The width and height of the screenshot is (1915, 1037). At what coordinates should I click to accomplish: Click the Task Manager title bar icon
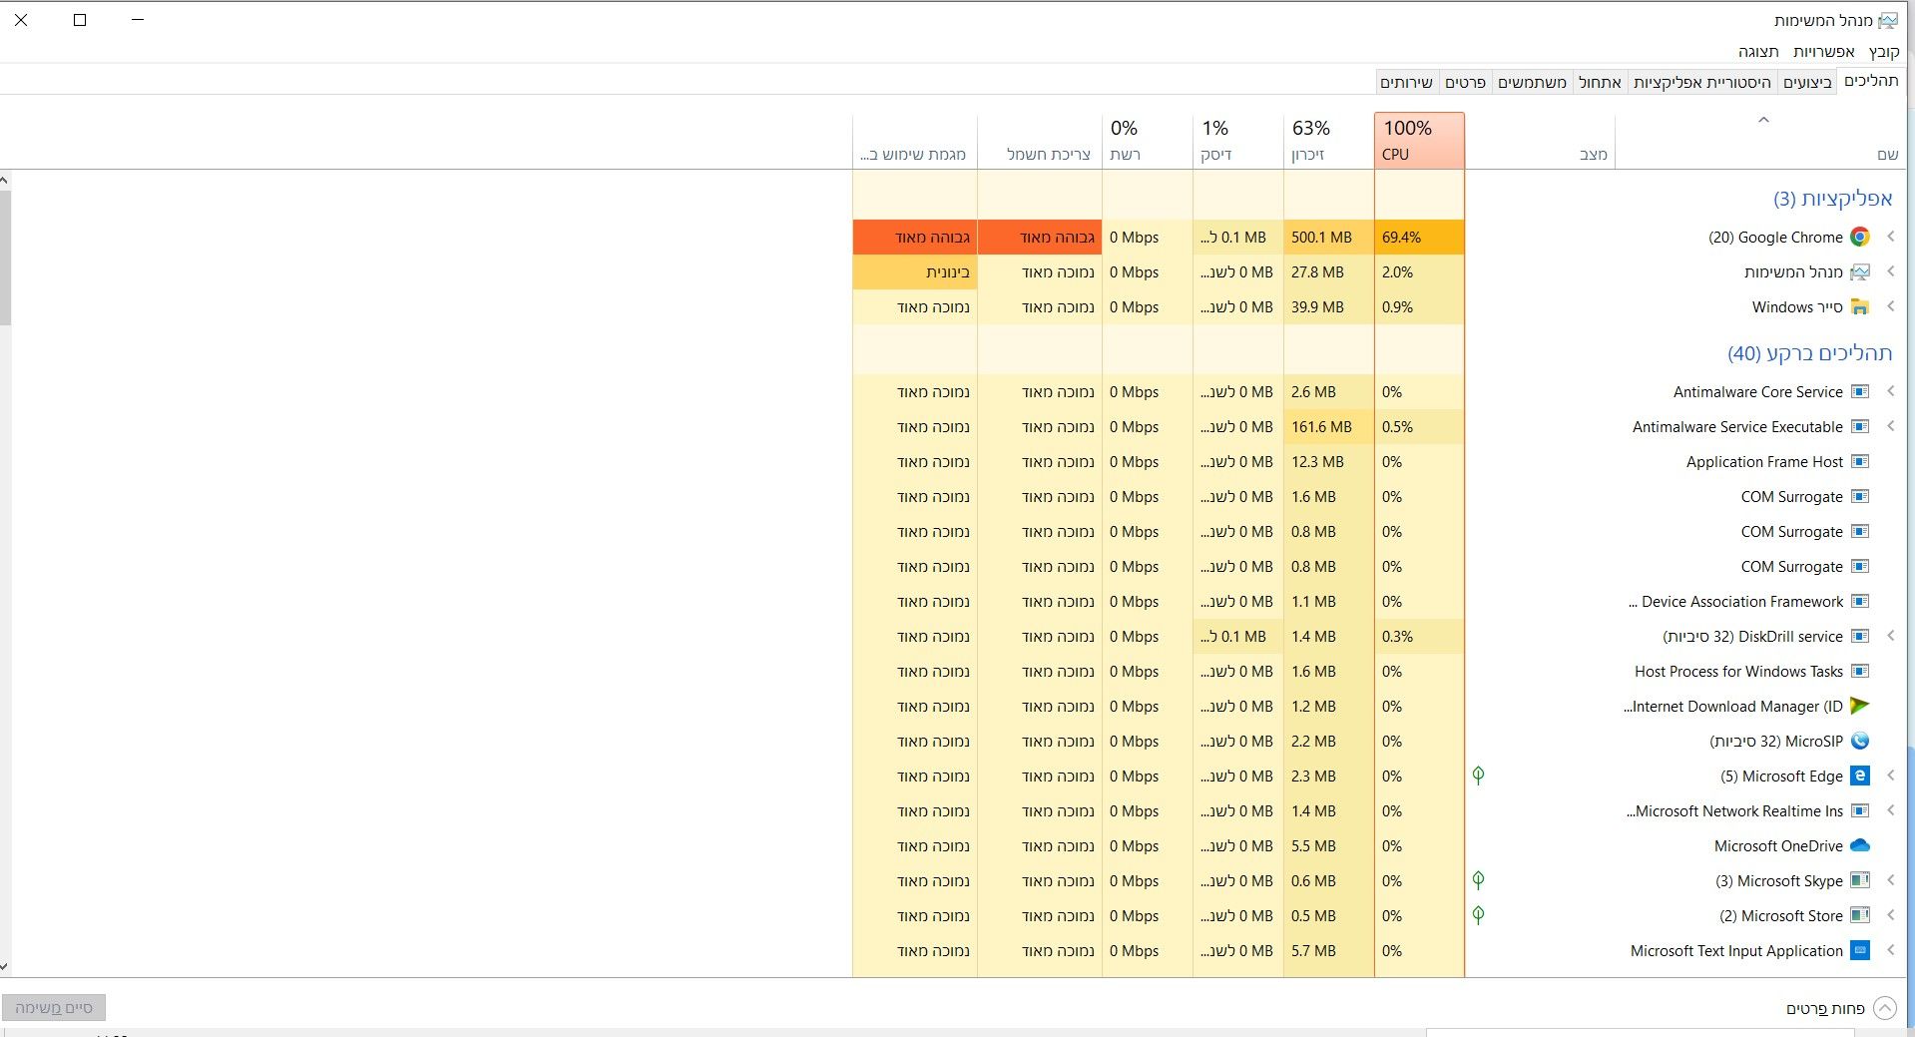pos(1887,20)
